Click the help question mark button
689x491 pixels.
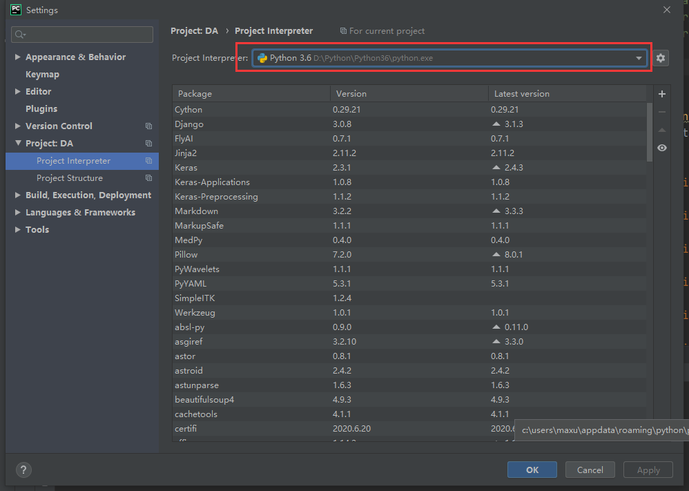[23, 470]
